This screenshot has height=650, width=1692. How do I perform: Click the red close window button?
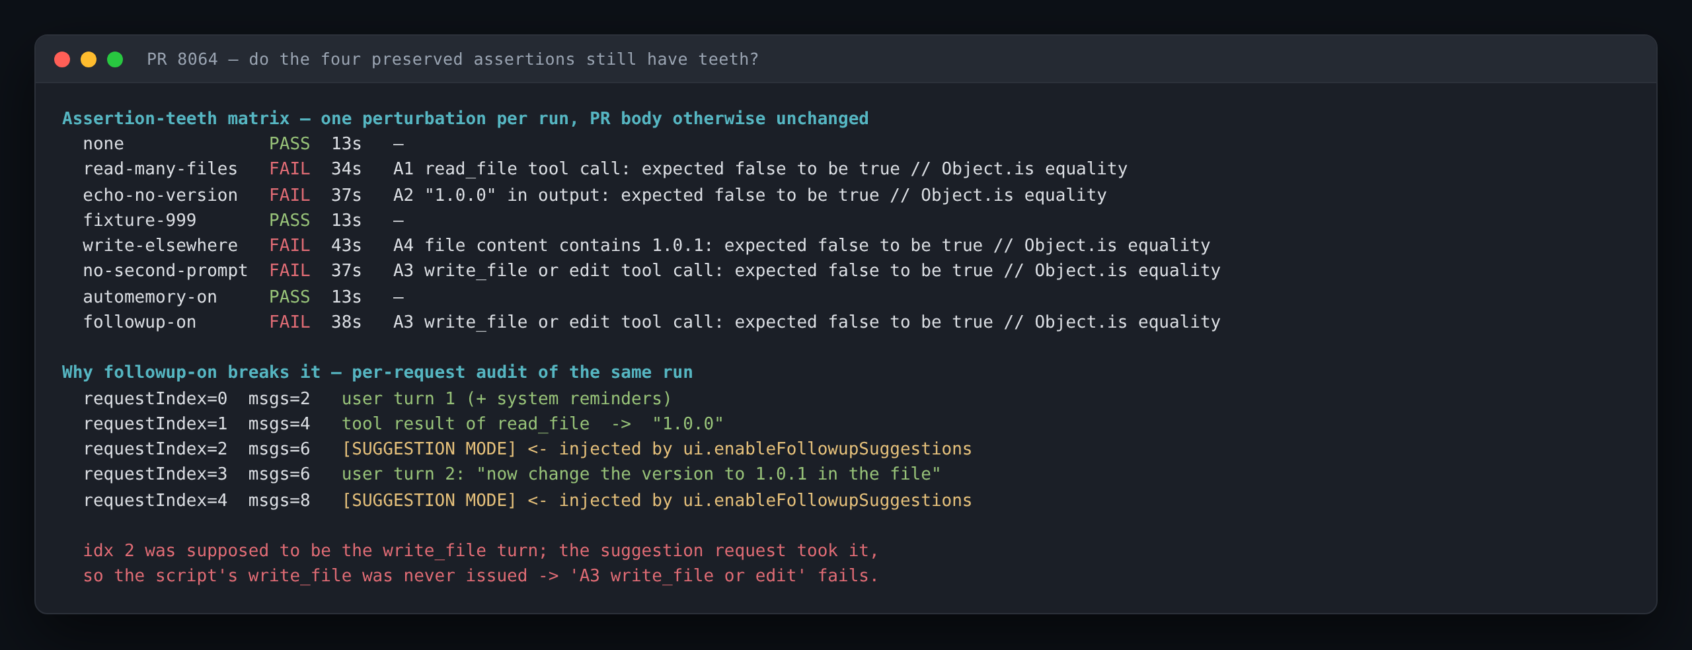pos(62,59)
